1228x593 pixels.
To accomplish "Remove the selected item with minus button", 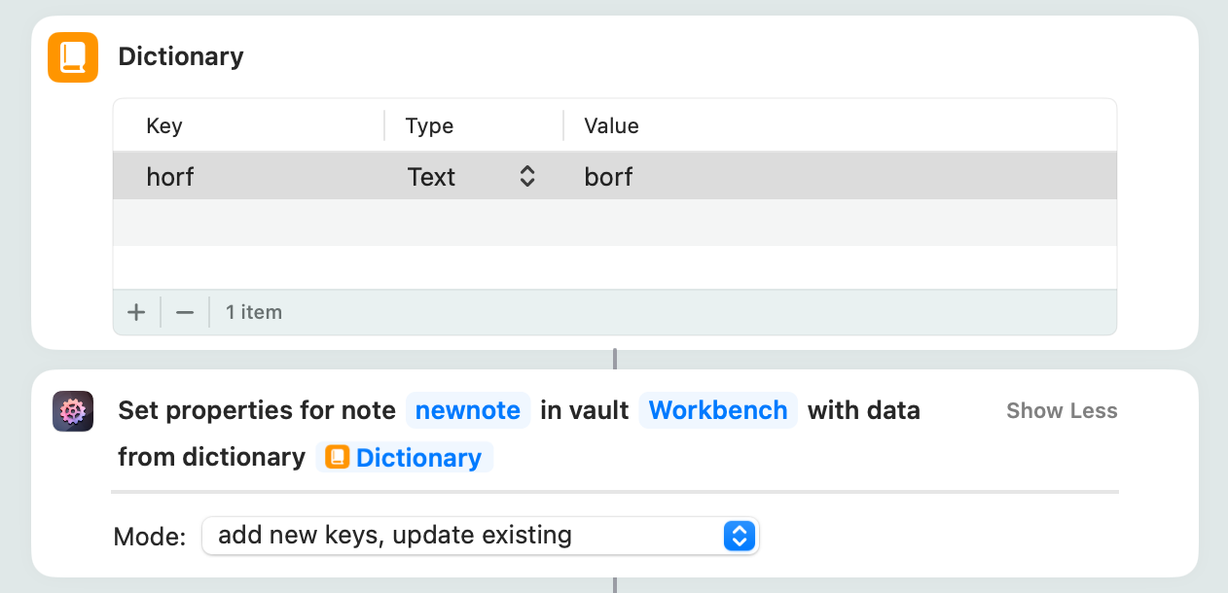I will click(x=185, y=312).
